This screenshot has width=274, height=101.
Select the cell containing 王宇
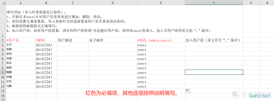click(21, 45)
